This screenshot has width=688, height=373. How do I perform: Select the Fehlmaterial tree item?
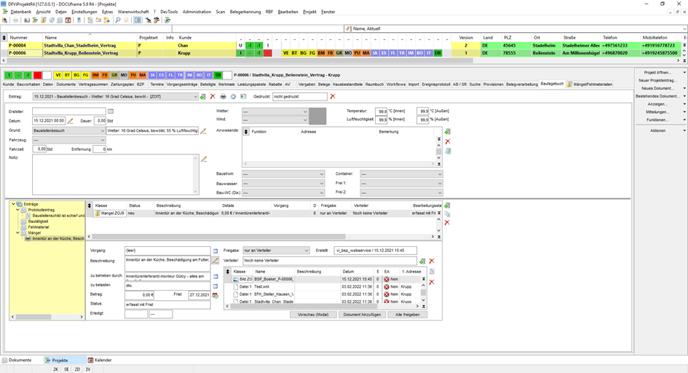tap(38, 227)
